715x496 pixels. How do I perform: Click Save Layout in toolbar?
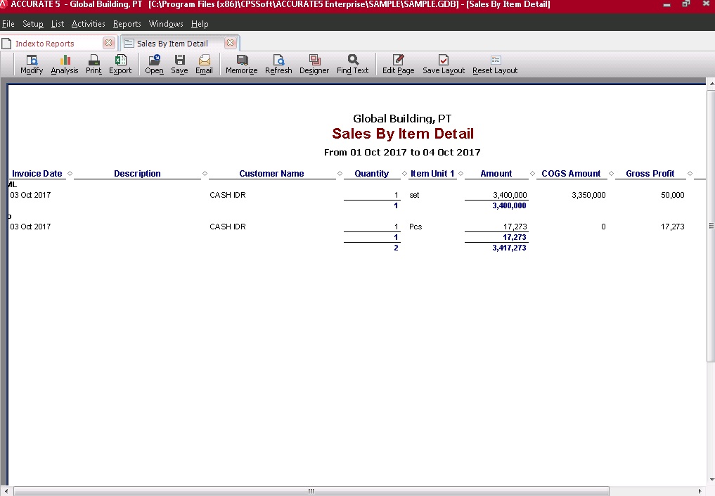(x=444, y=64)
